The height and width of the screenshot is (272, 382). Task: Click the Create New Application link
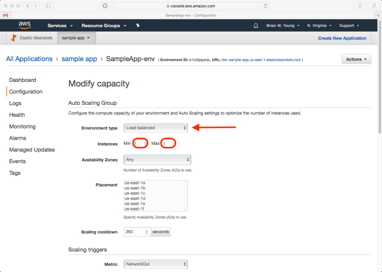342,38
